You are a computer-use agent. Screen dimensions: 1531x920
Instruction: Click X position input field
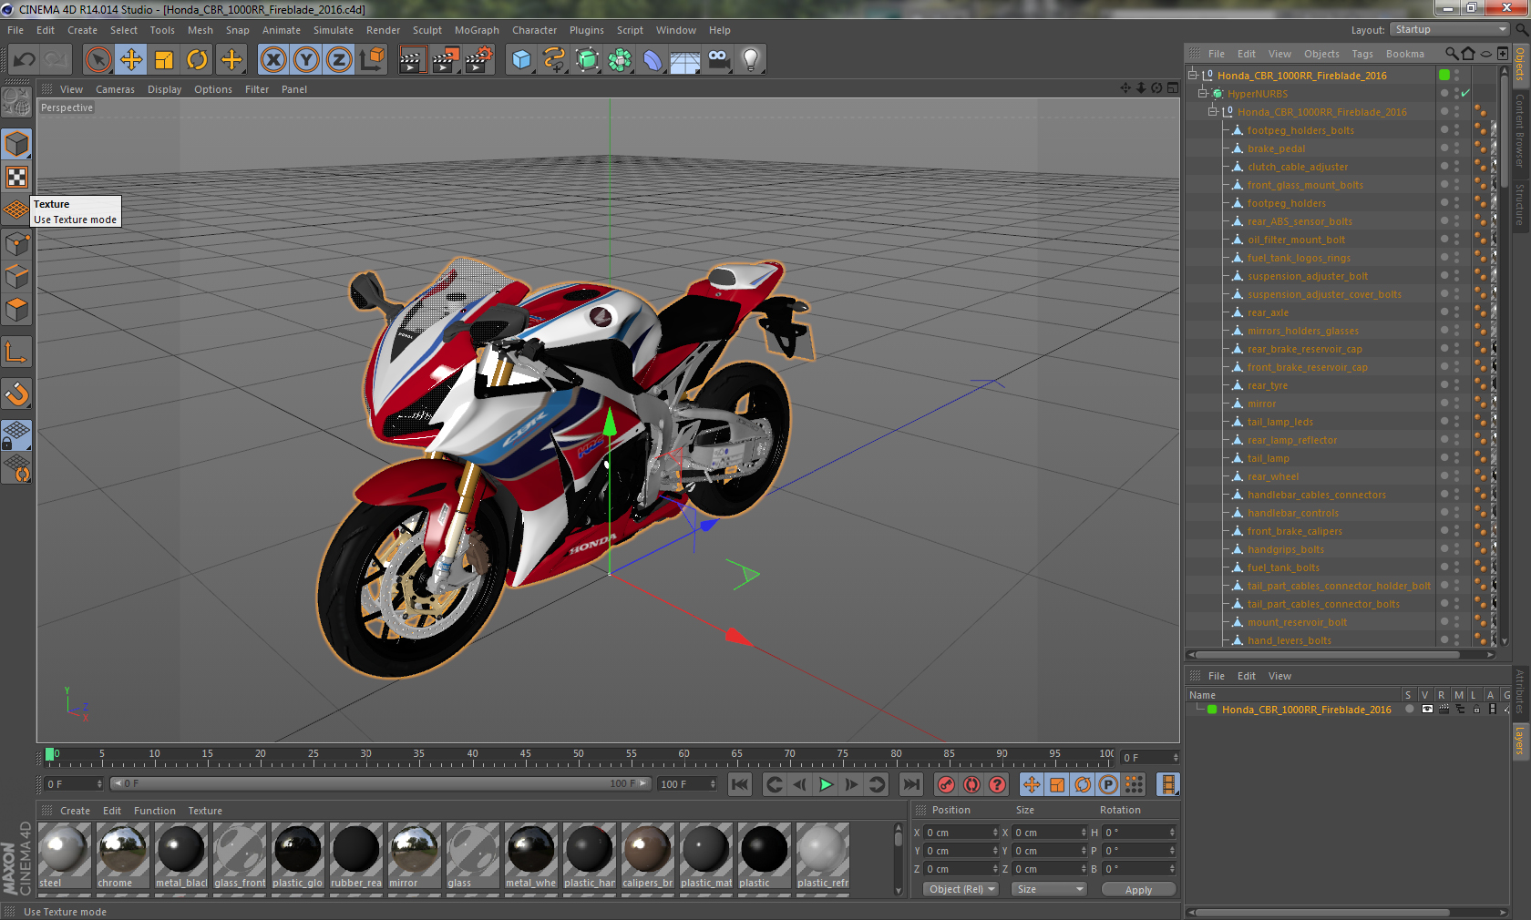point(961,833)
